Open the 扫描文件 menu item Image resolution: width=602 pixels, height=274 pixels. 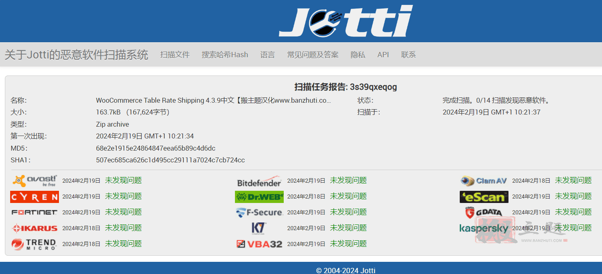(175, 55)
